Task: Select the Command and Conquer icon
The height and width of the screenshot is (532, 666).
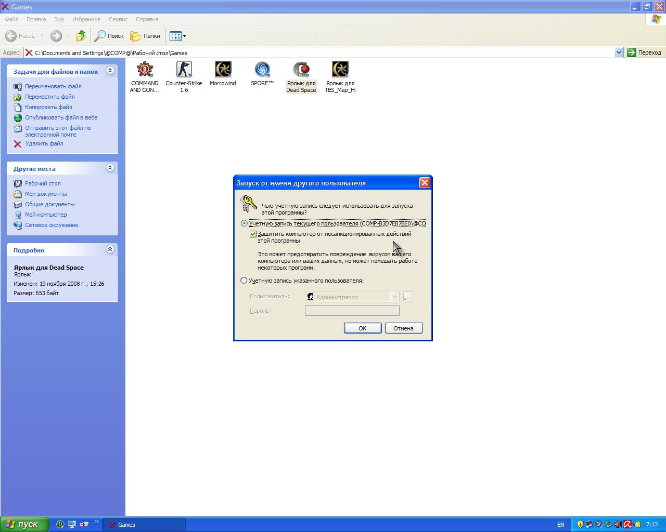Action: pyautogui.click(x=145, y=70)
